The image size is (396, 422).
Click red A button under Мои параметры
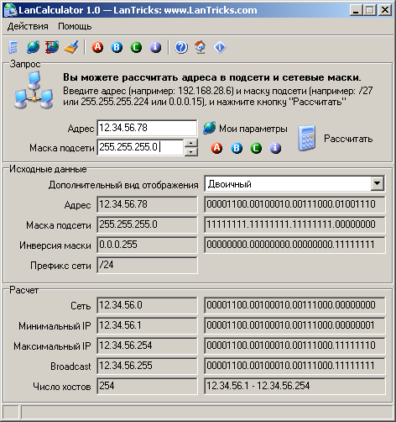point(216,148)
